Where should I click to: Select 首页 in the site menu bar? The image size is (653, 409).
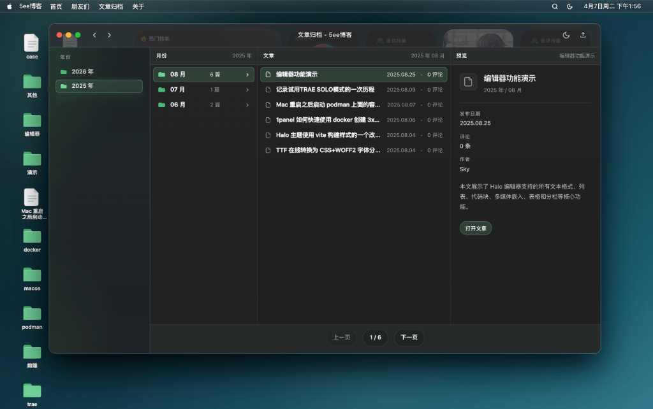coord(55,6)
